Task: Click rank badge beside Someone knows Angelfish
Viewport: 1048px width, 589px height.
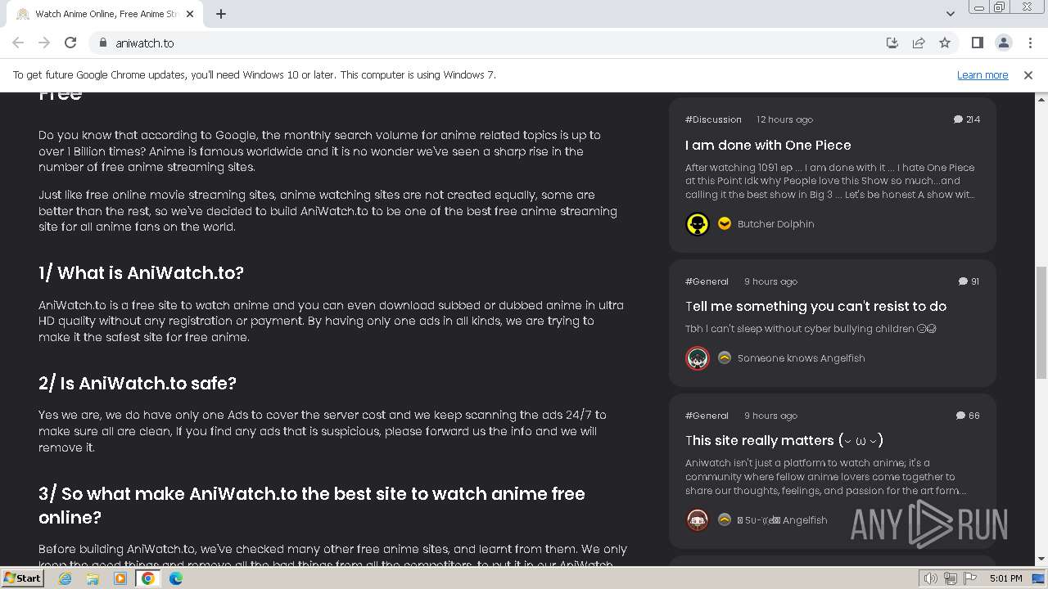Action: tap(725, 357)
